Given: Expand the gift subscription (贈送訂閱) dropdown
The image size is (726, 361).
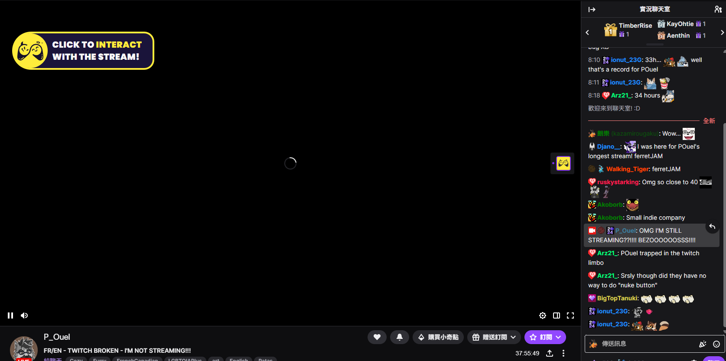Looking at the screenshot, I should (x=494, y=337).
